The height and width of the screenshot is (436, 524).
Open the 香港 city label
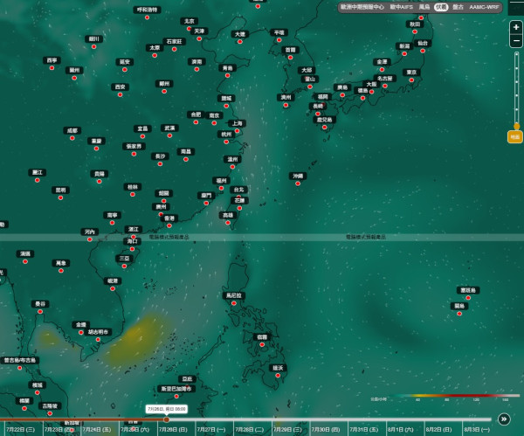[x=169, y=218]
